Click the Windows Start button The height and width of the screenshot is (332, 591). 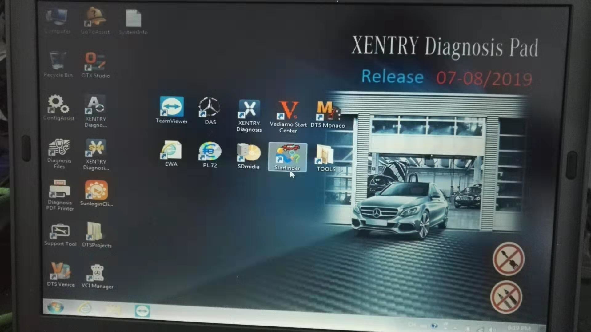[x=55, y=307]
